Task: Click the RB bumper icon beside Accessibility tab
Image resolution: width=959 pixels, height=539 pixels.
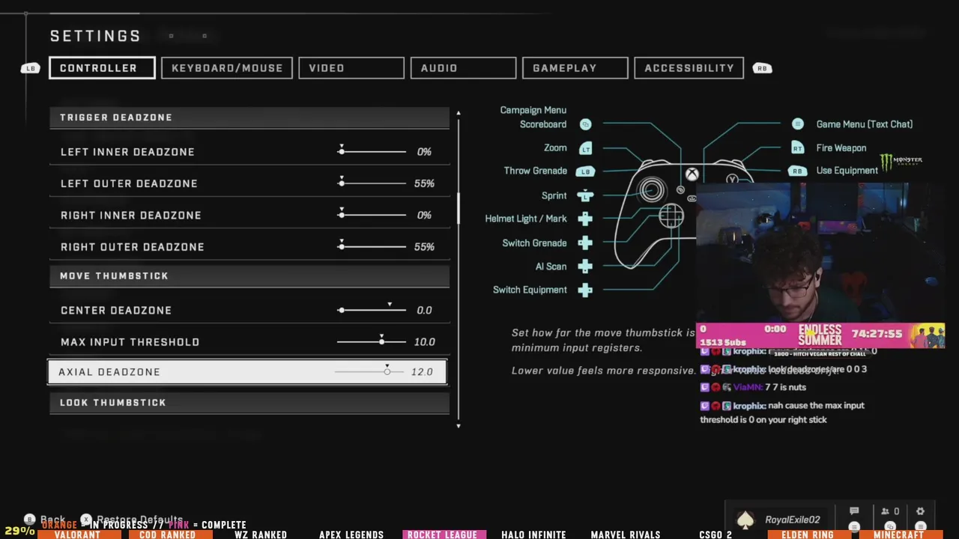Action: [762, 68]
